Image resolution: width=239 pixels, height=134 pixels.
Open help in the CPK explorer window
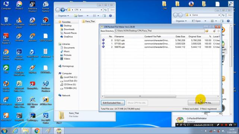pyautogui.click(x=111, y=16)
